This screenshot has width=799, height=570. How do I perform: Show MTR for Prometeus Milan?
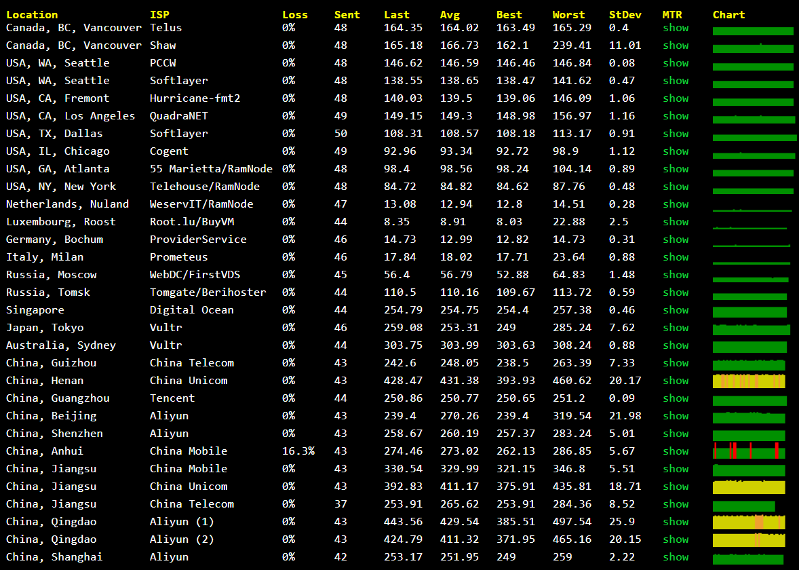pyautogui.click(x=676, y=257)
